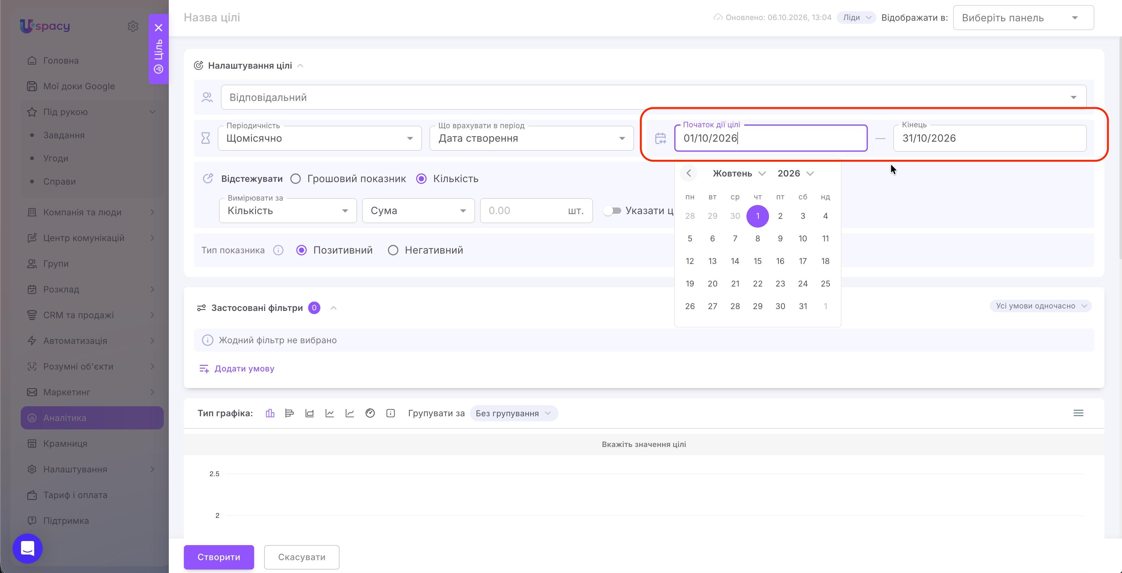Image resolution: width=1122 pixels, height=573 pixels.
Task: Collapse Налаштування цілі section
Action: (x=300, y=66)
